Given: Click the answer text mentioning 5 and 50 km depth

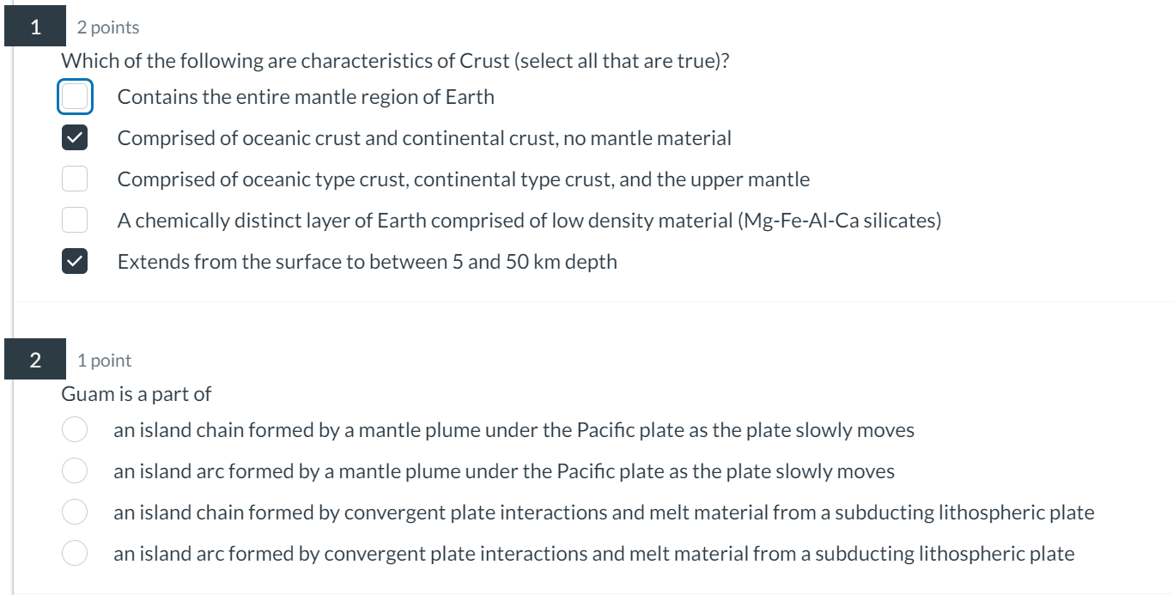Looking at the screenshot, I should (x=368, y=261).
